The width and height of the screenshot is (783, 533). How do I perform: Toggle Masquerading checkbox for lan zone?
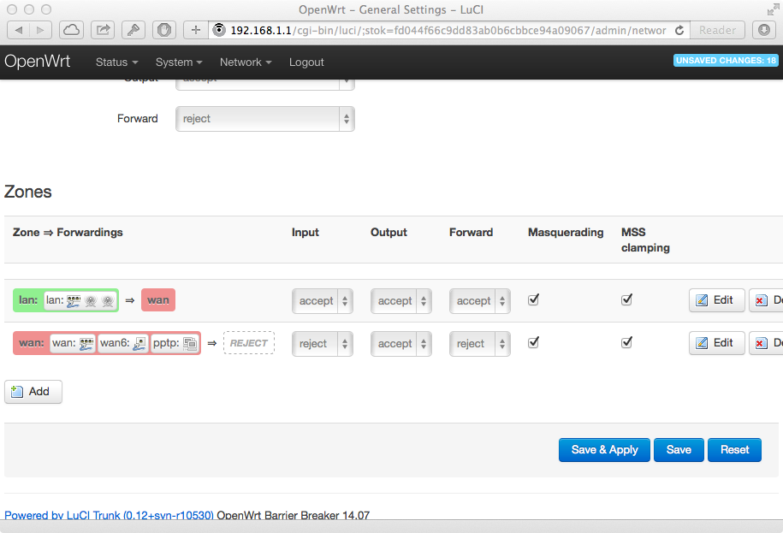coord(533,299)
